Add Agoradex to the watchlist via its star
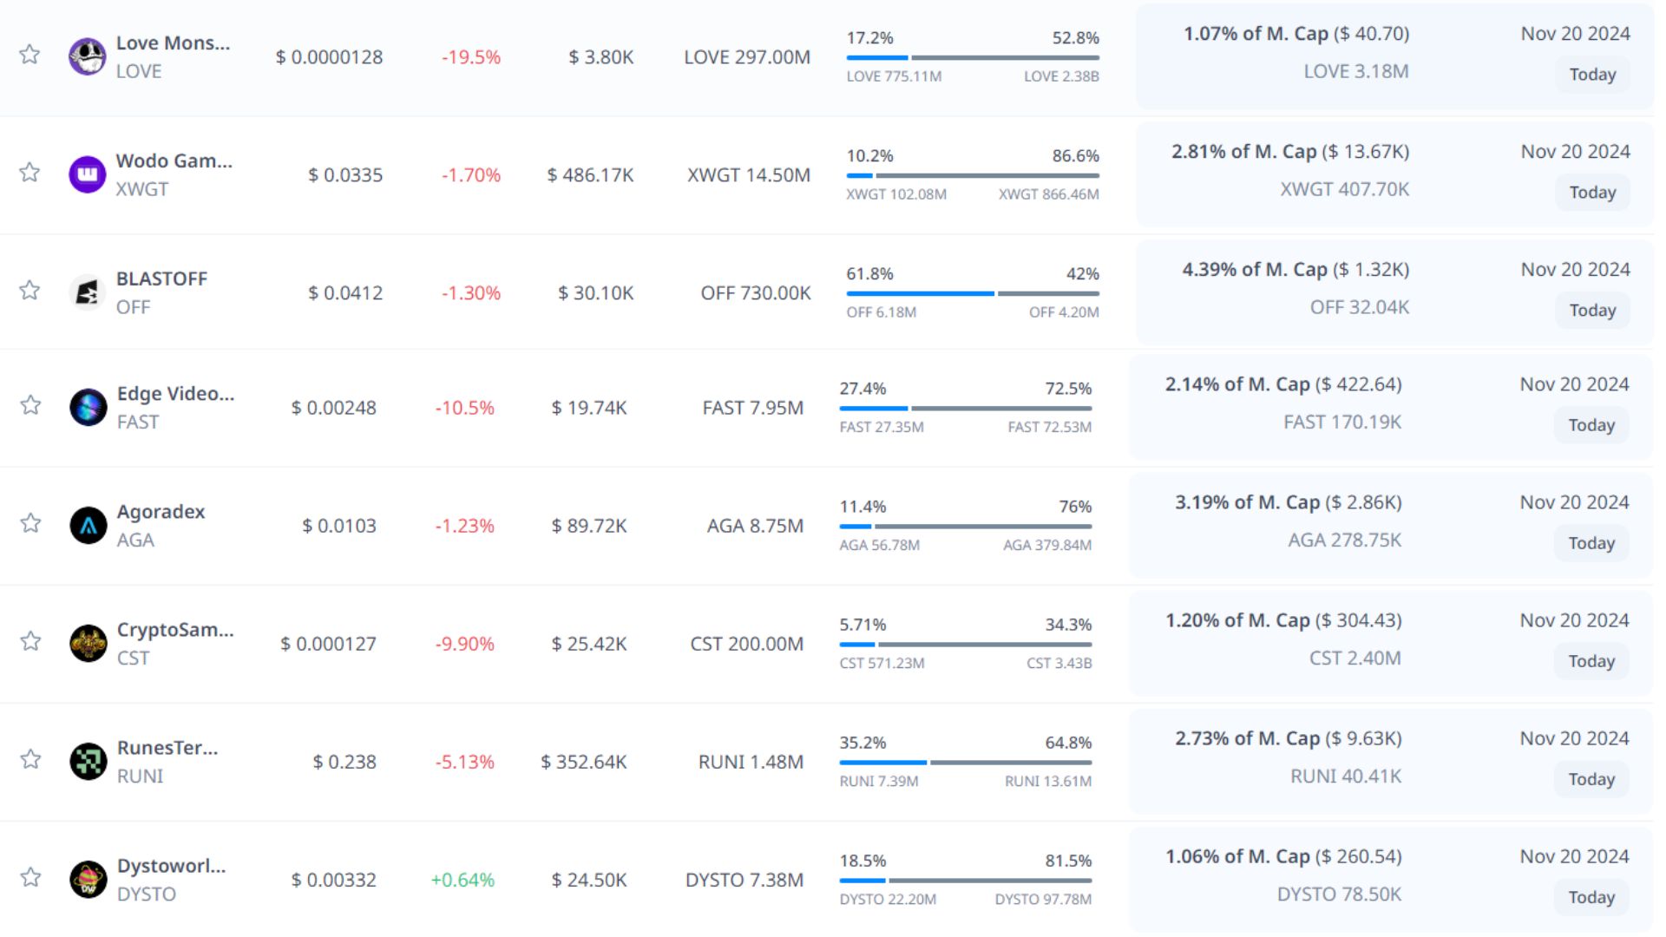 [x=30, y=523]
